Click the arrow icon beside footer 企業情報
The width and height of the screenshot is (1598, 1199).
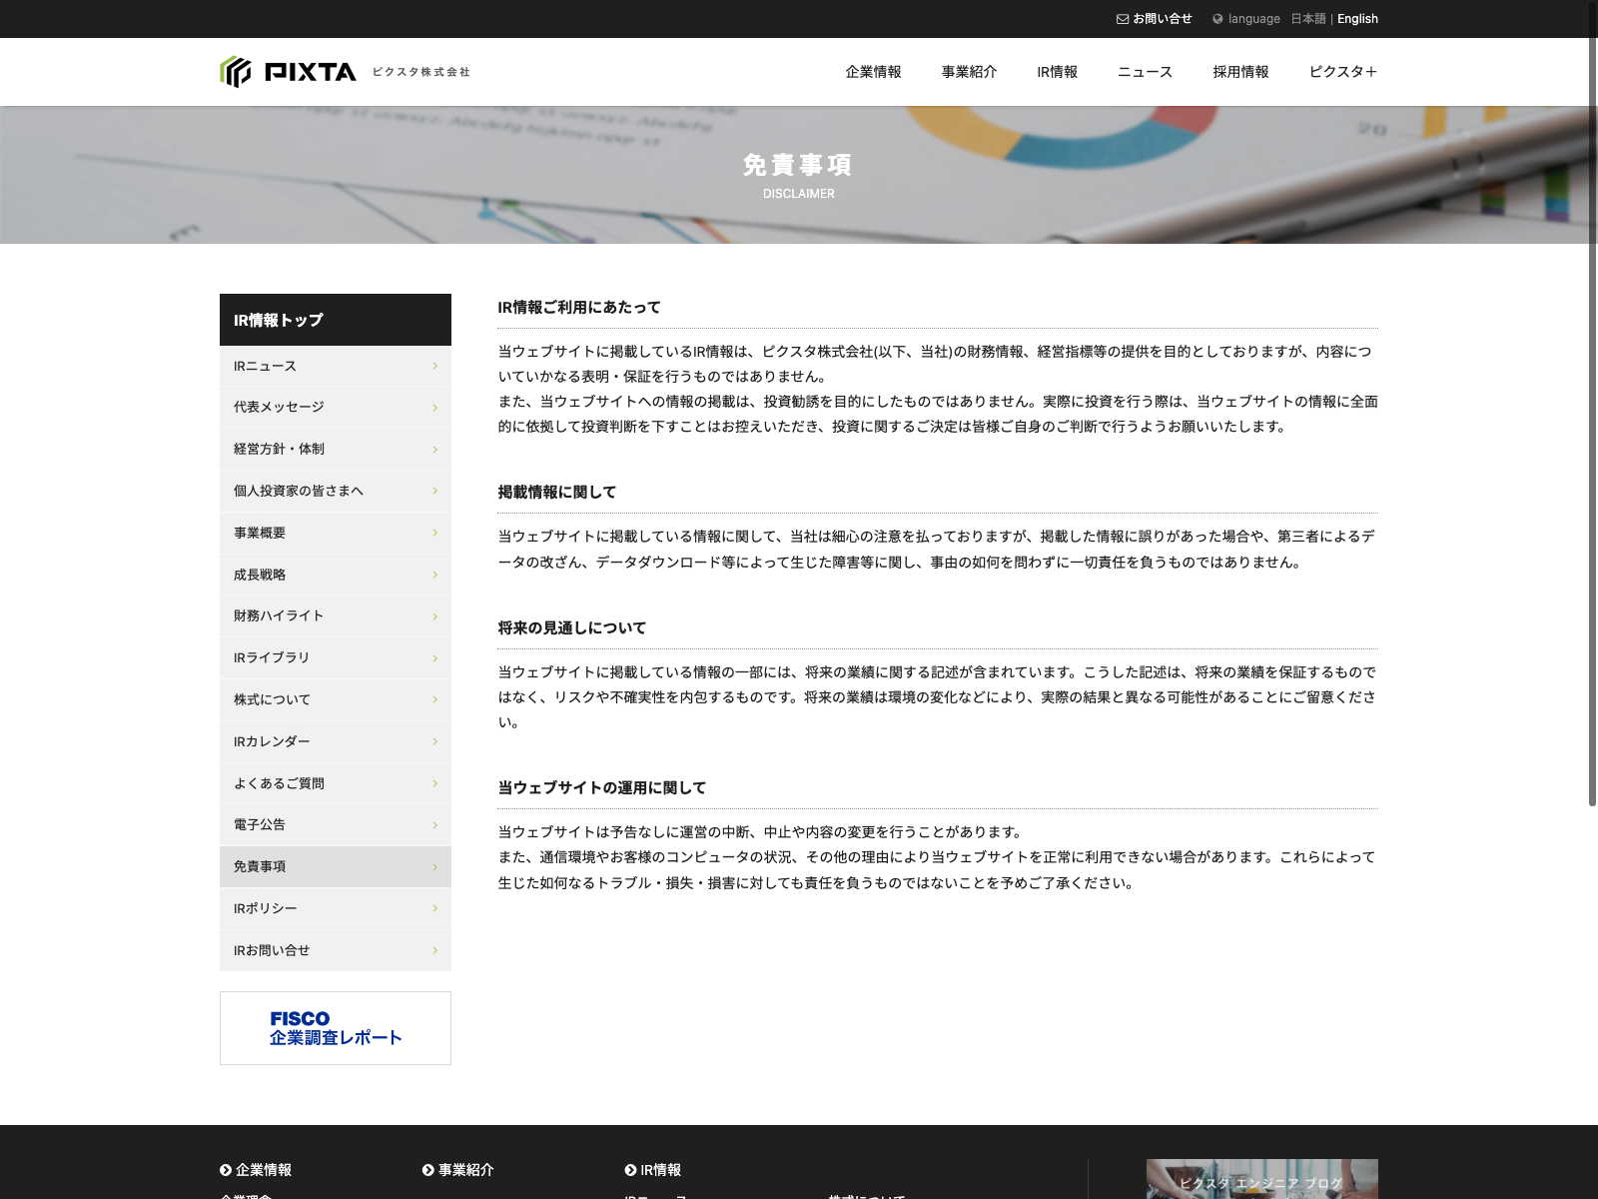226,1170
